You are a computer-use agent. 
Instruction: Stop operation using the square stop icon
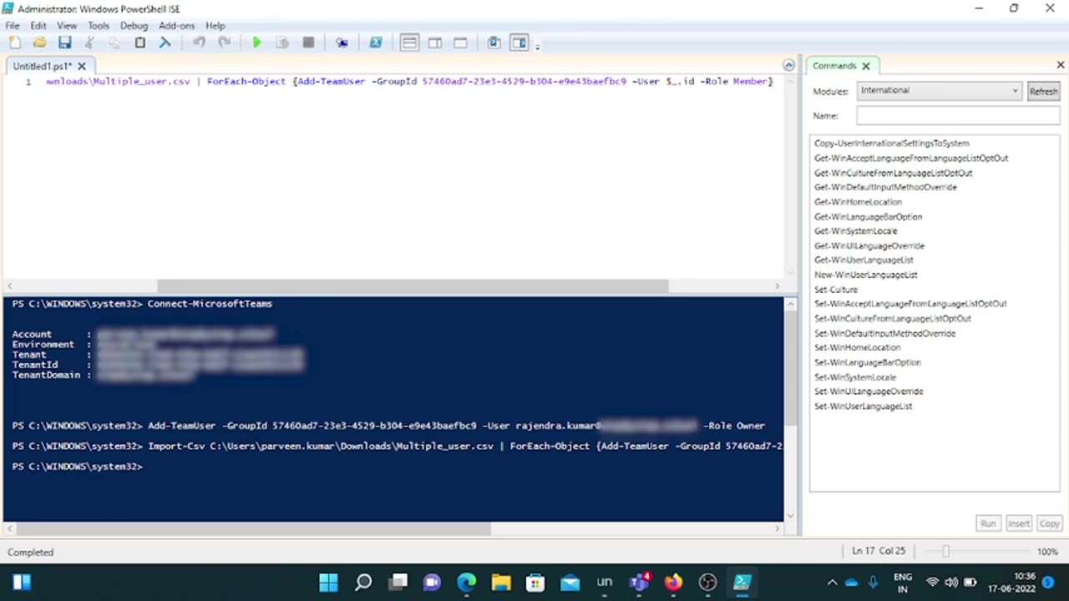[x=308, y=43]
